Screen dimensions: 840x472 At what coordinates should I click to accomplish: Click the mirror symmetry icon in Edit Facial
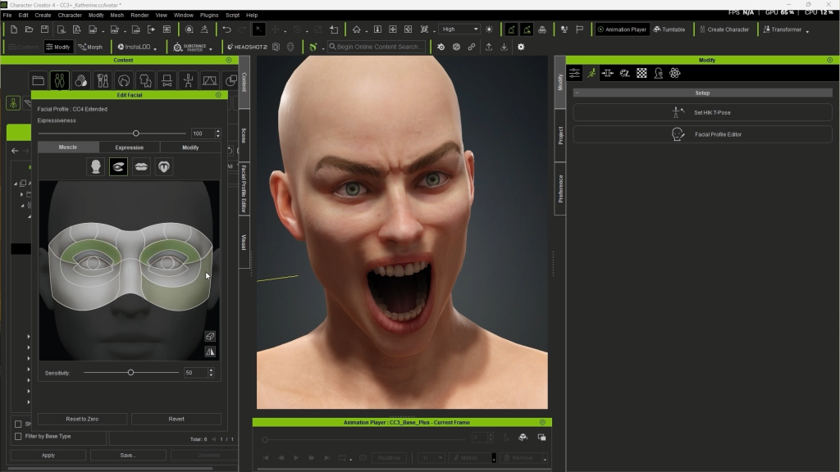[210, 352]
